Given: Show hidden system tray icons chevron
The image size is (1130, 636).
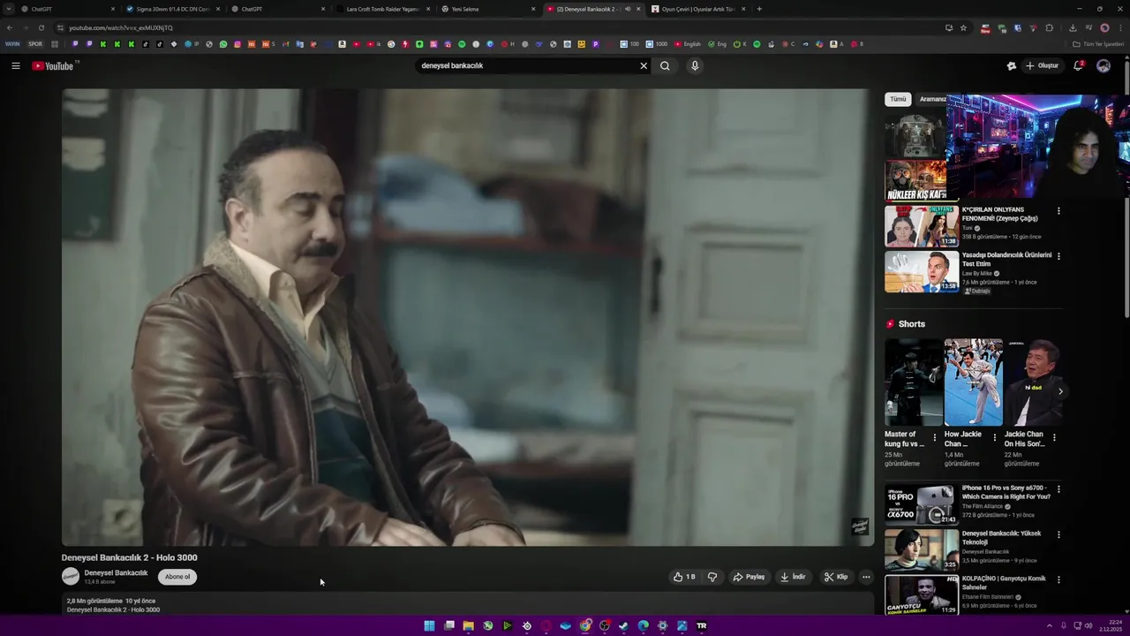Looking at the screenshot, I should coord(1051,625).
